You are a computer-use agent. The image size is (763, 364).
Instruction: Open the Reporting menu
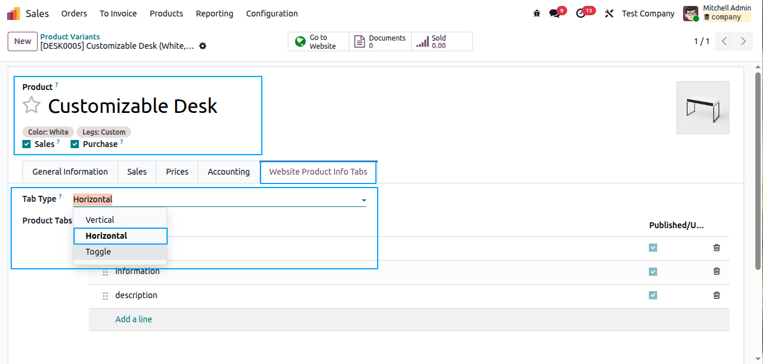[214, 14]
